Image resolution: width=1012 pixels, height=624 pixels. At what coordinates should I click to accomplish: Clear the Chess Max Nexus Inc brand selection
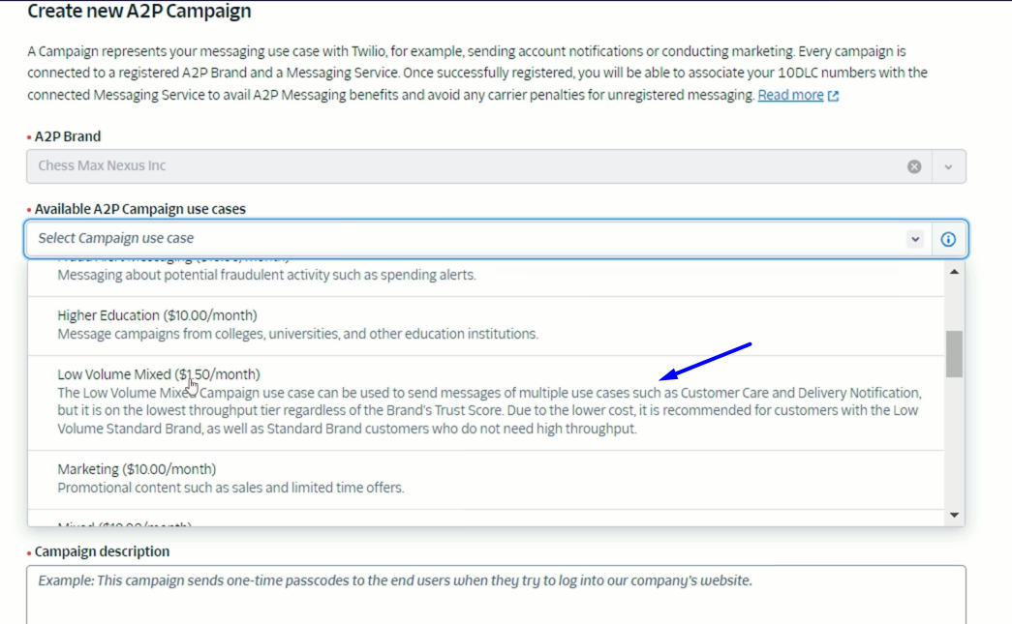(914, 166)
